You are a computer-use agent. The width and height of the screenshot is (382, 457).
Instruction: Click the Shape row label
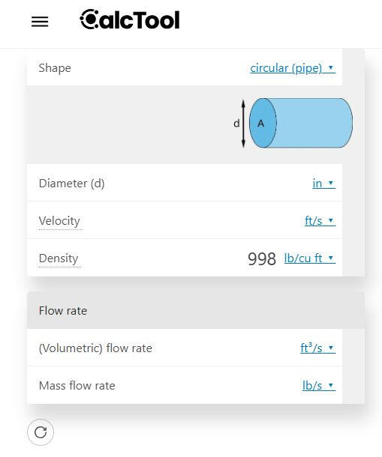[x=55, y=68]
